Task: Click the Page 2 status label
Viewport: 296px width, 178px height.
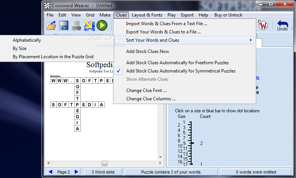Action: pos(63,172)
